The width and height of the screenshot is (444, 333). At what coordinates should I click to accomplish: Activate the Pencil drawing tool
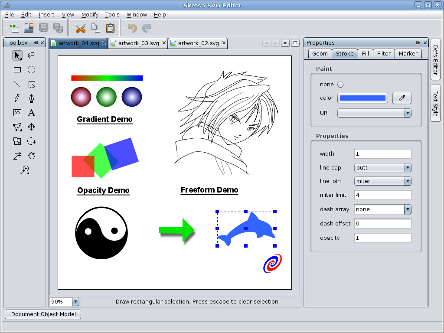tap(17, 98)
